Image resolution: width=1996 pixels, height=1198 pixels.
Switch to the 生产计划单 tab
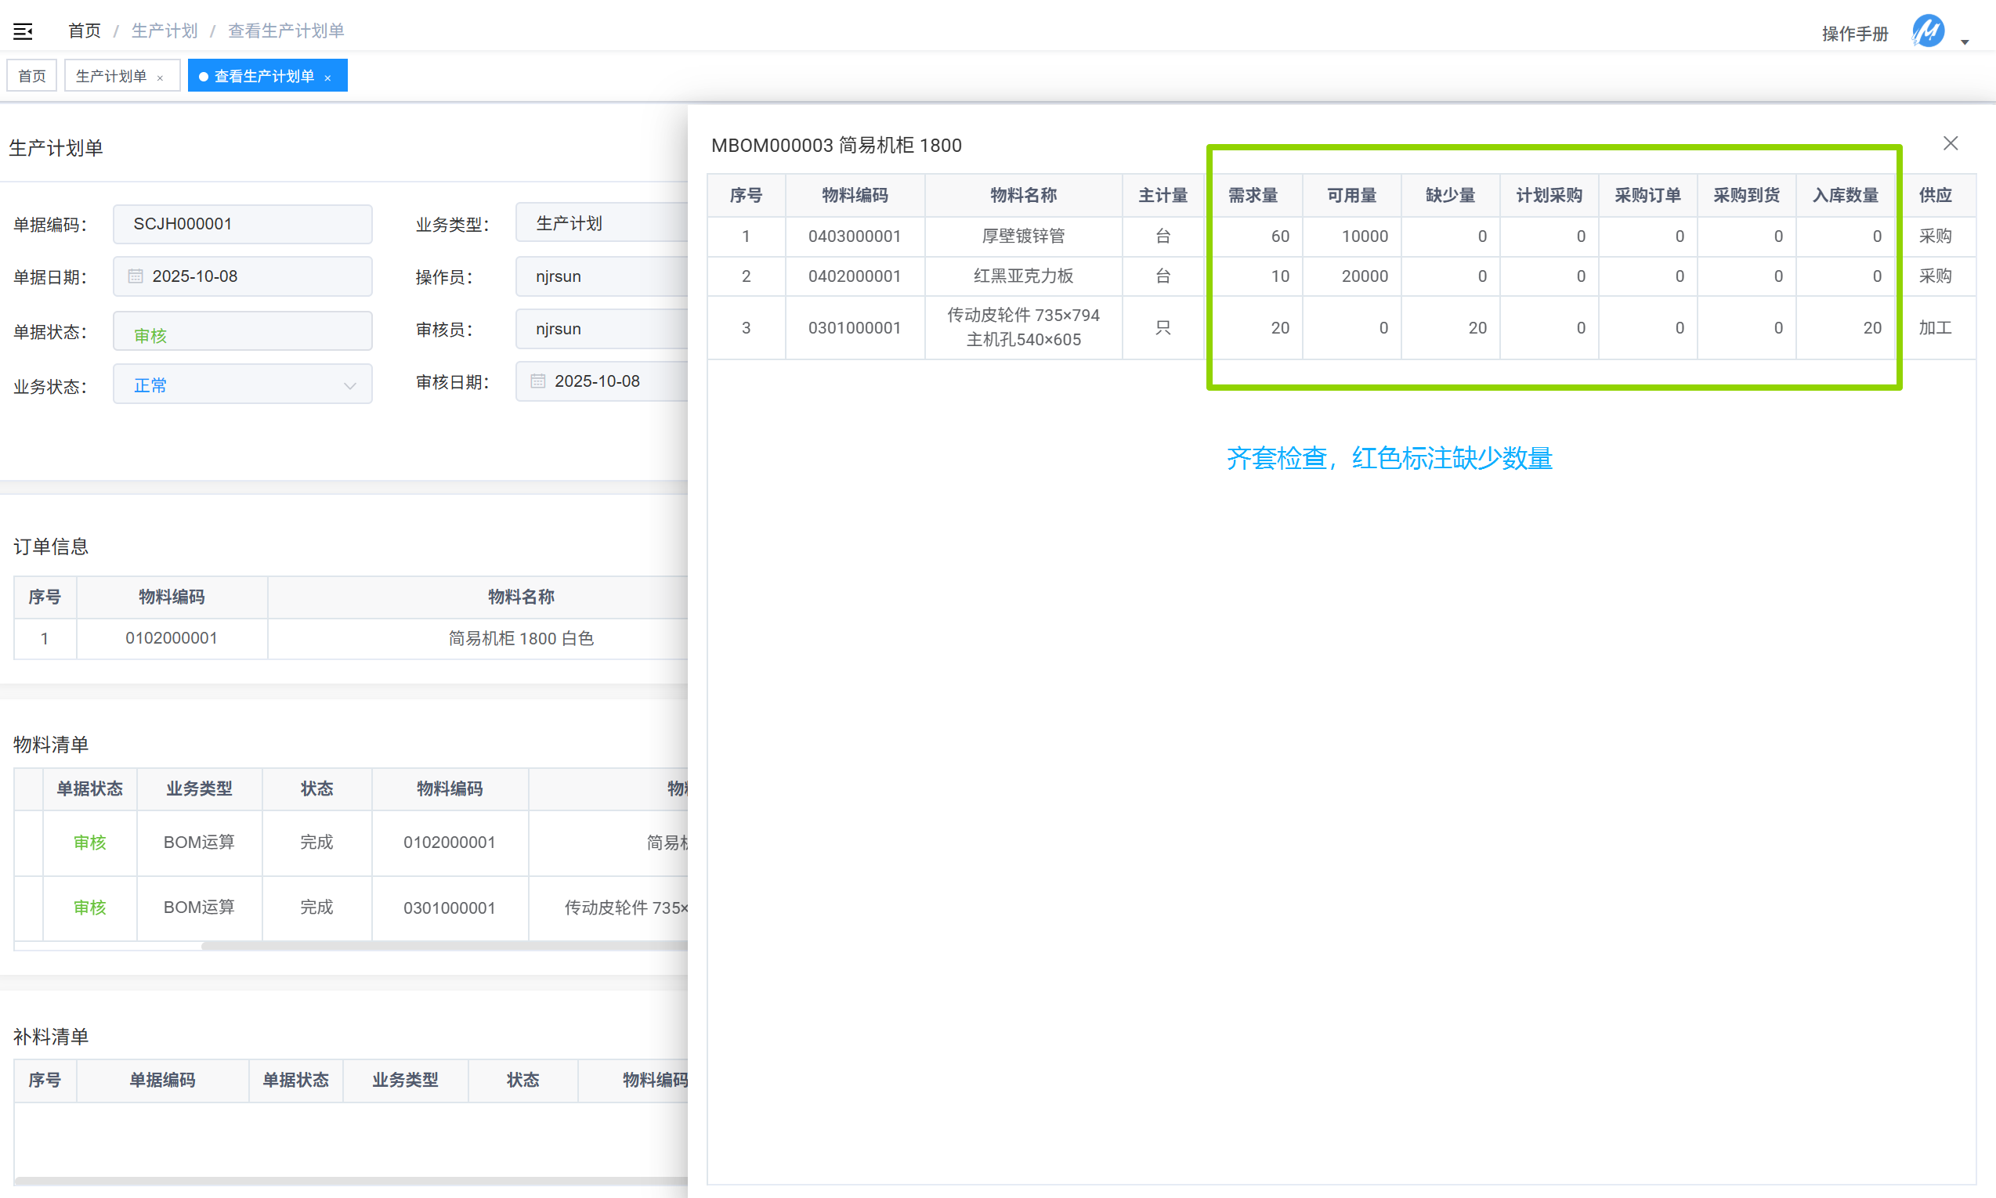[110, 76]
